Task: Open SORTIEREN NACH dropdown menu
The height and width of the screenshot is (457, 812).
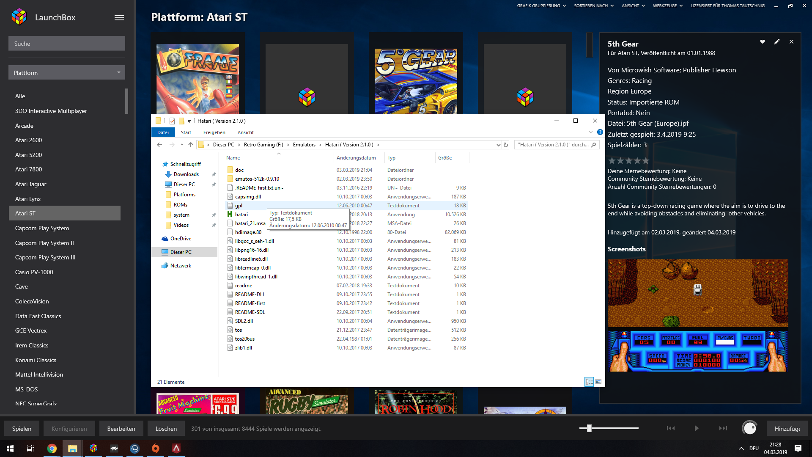Action: (x=593, y=6)
